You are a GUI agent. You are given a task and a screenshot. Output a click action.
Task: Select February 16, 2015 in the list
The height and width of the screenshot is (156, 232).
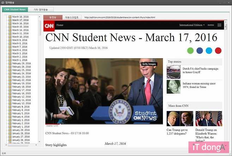(22, 93)
